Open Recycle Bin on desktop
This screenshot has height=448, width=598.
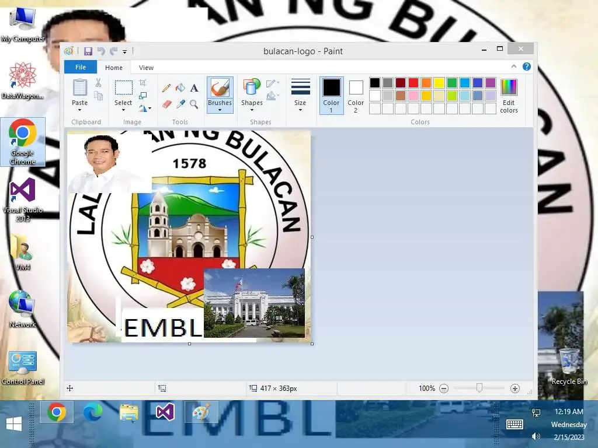[569, 366]
